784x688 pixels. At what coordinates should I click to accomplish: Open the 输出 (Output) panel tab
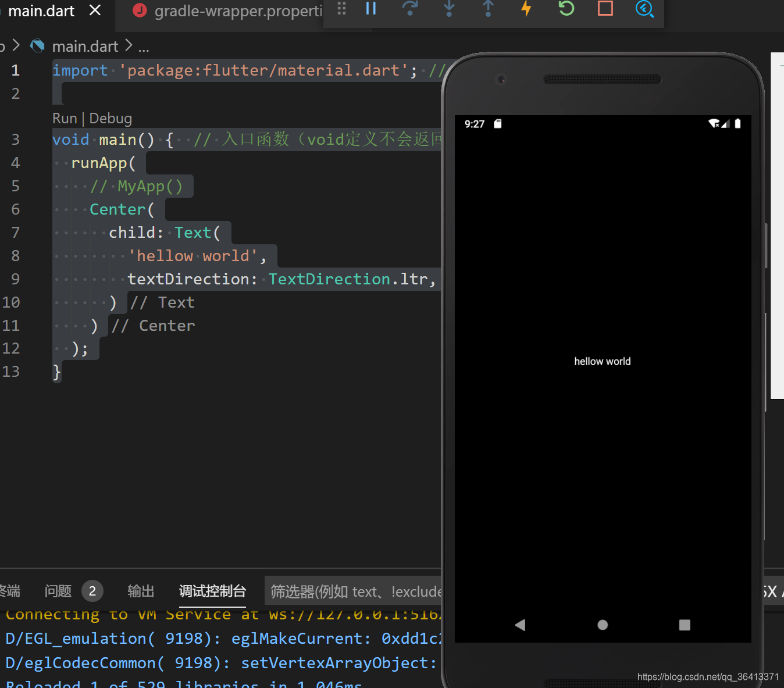(x=141, y=591)
